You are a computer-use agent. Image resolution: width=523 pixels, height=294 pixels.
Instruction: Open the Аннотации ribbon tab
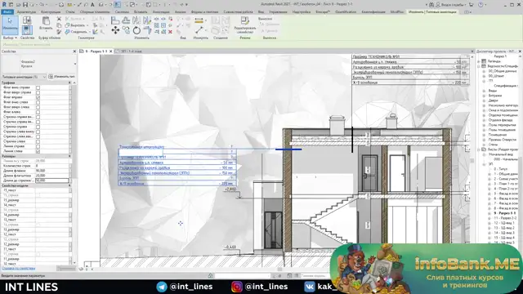coord(161,12)
